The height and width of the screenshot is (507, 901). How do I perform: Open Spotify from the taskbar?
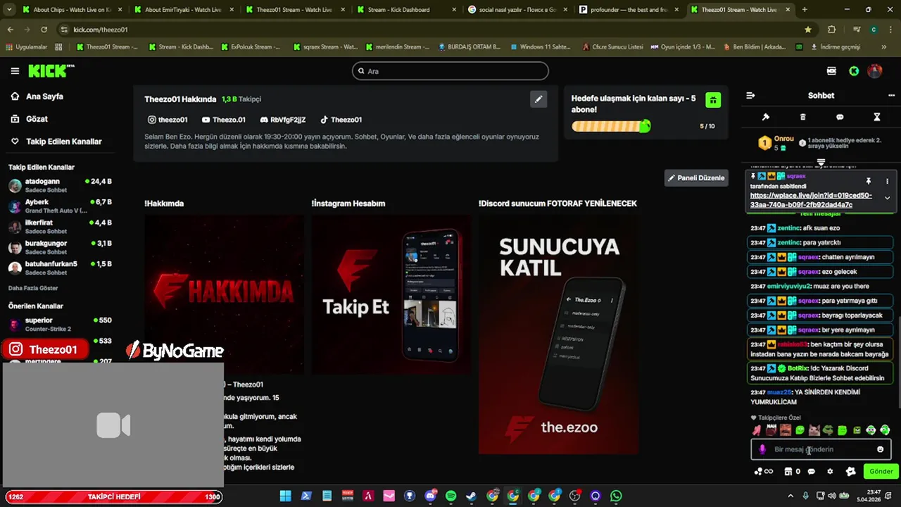(450, 496)
